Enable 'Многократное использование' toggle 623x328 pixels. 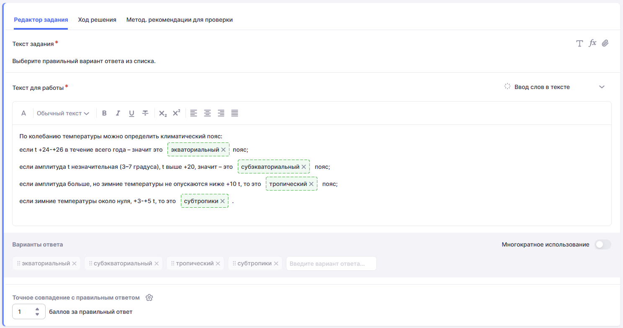tap(603, 244)
